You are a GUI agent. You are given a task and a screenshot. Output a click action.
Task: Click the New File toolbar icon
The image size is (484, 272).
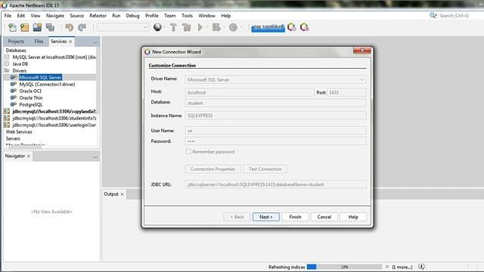click(12, 27)
